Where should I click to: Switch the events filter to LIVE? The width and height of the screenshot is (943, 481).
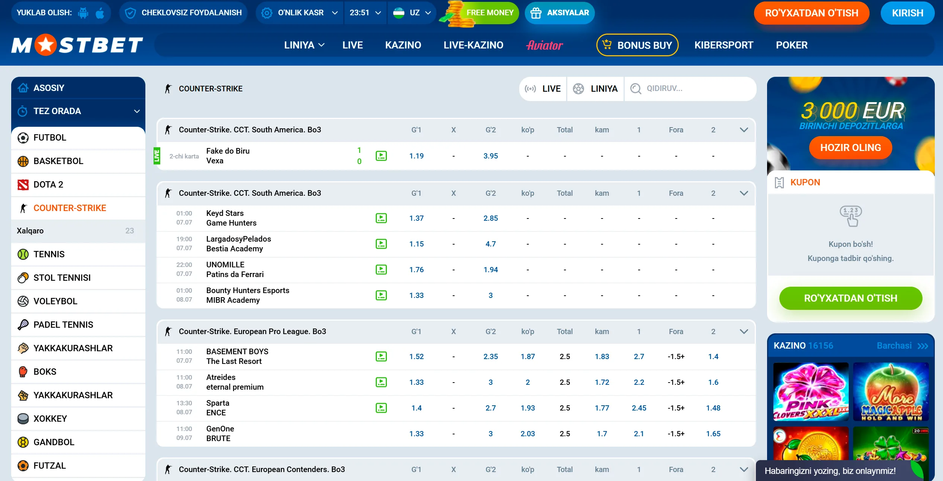(x=543, y=89)
